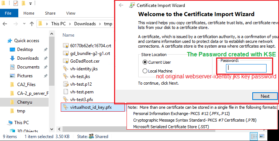The width and height of the screenshot is (279, 141).
Task: Click key icon of vh-test3.pfx
Action: tap(66, 100)
